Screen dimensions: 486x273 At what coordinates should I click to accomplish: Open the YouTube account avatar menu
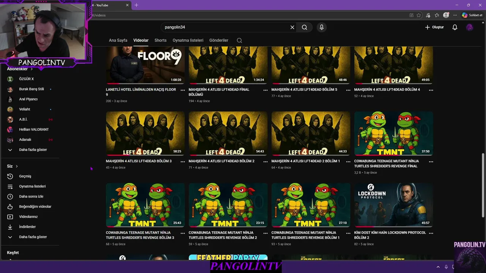pos(470,27)
